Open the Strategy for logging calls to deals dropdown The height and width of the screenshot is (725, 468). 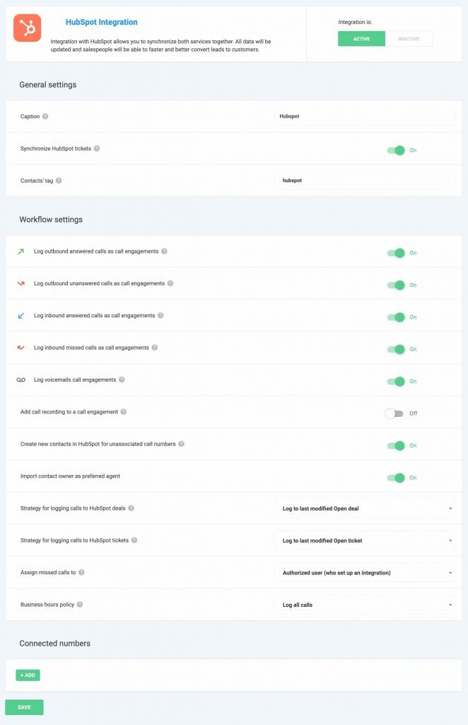tap(365, 508)
